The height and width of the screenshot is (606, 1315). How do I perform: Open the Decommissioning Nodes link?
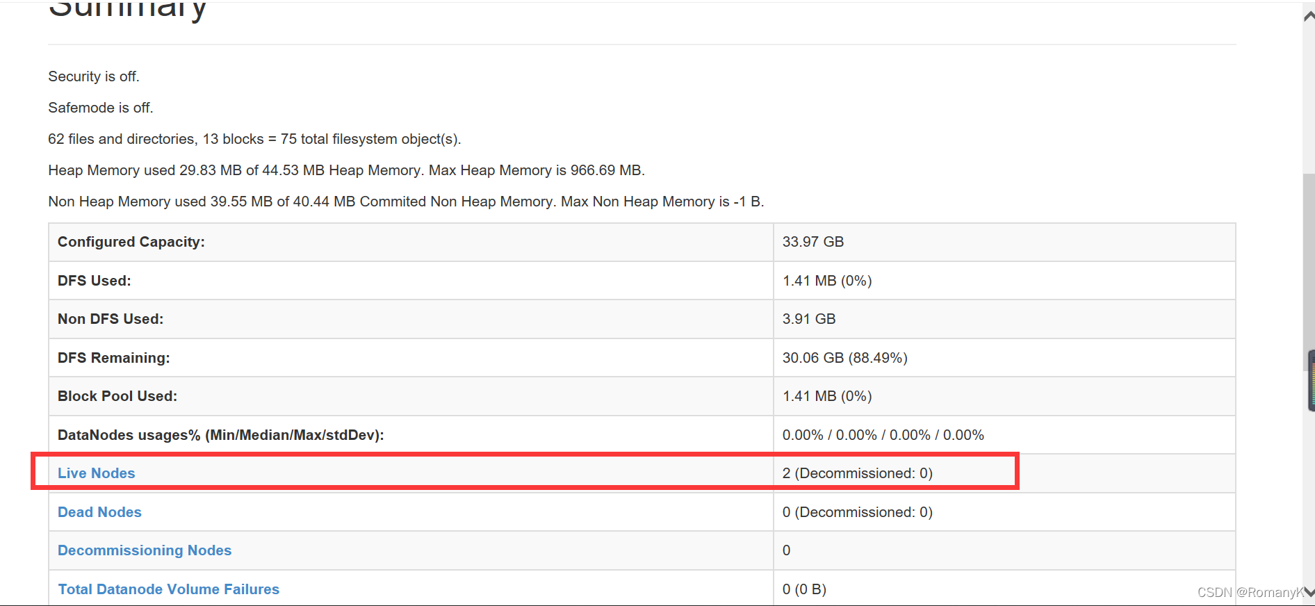145,550
